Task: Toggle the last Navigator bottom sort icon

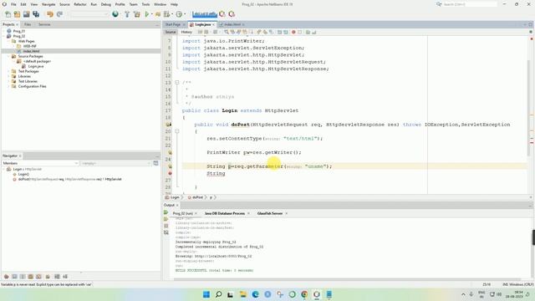Action: point(65,277)
